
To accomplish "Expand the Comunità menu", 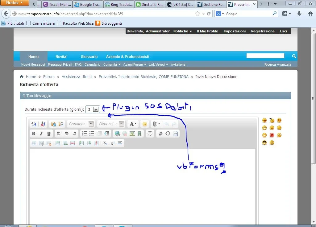I will point(112,64).
